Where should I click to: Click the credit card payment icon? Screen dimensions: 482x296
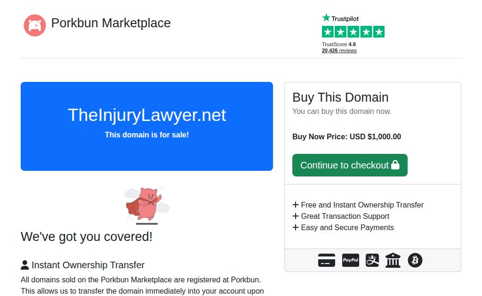coord(327,260)
